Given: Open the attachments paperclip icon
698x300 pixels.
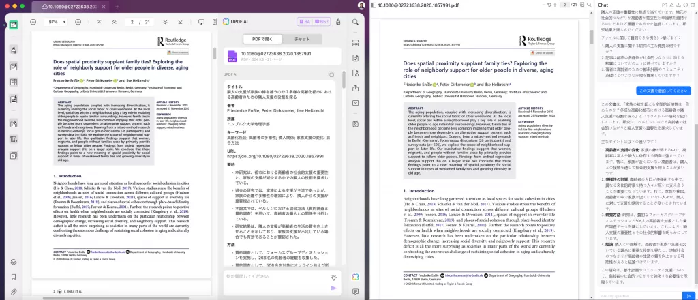Looking at the screenshot, I should (x=14, y=292).
